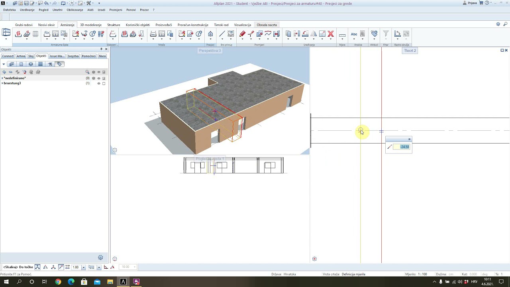510x287 pixels.
Task: Toggle the active state cube for *nedefinirano*
Action: (x=94, y=78)
